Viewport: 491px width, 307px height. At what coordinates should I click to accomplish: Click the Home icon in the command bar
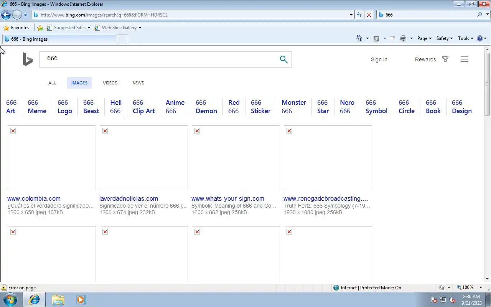click(359, 38)
